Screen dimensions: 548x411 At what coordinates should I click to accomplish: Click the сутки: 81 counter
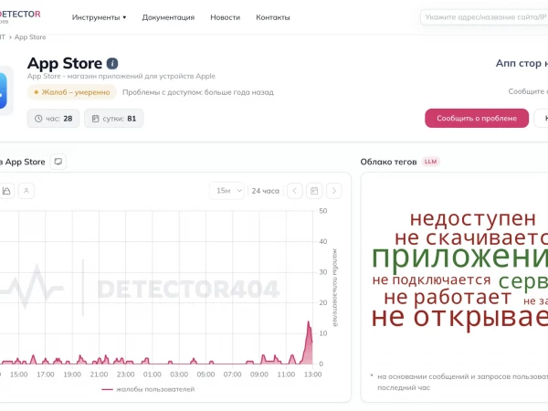click(x=113, y=119)
